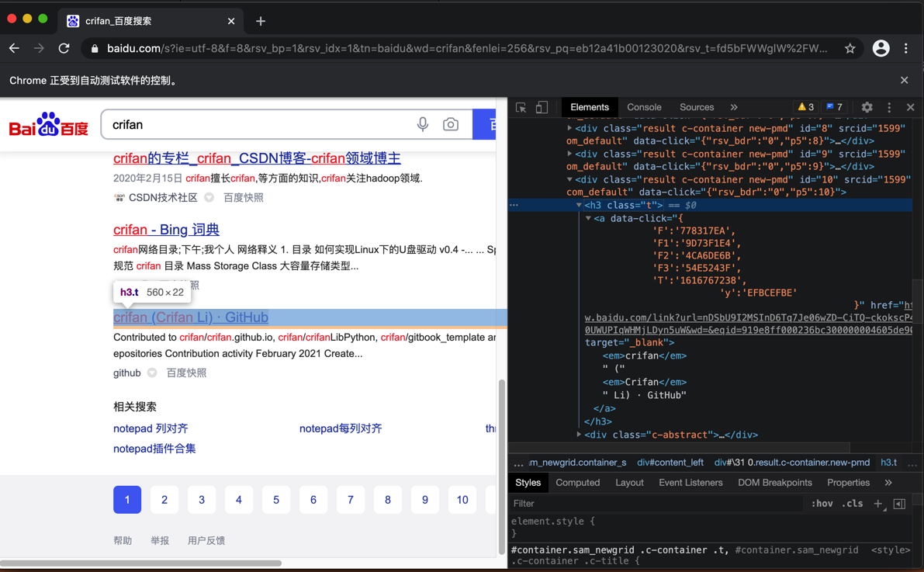
Task: Select the Styles tab
Action: 528,483
